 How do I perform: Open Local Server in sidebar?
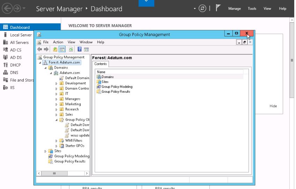[21, 35]
